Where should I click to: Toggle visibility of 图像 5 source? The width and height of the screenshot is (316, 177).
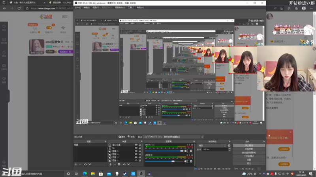pyautogui.click(x=136, y=151)
